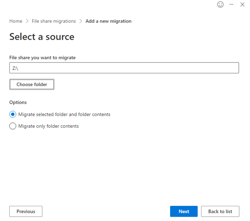
Task: Click the Options section label
Action: coord(18,102)
